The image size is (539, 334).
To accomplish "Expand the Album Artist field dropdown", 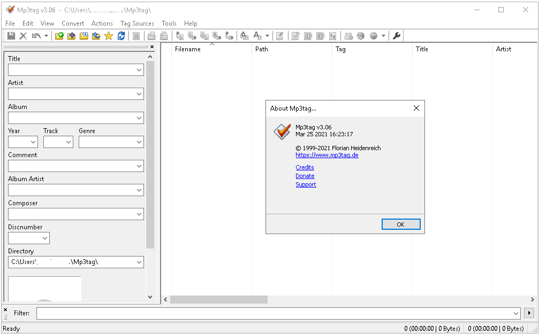I will tap(139, 190).
